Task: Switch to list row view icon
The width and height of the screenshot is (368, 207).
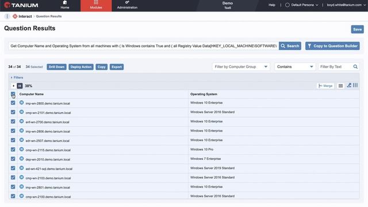Action: [x=340, y=86]
